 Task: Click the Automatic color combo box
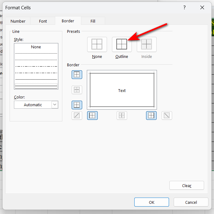click(x=33, y=105)
